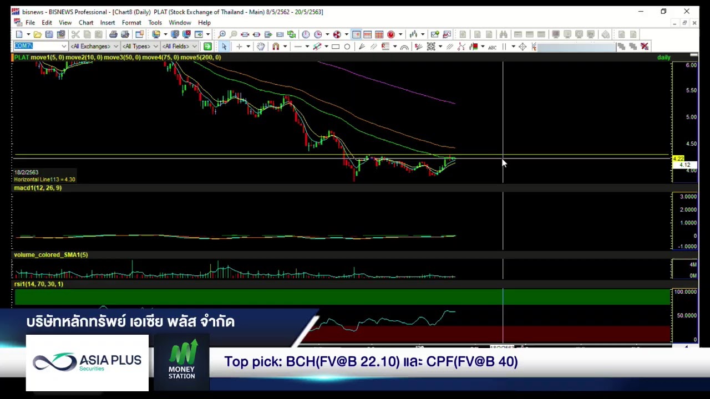This screenshot has width=710, height=399.
Task: Click the Cut scissors icon
Action: pos(75,34)
